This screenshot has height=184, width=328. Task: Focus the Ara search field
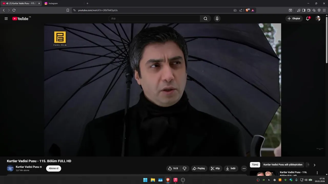coord(154,19)
